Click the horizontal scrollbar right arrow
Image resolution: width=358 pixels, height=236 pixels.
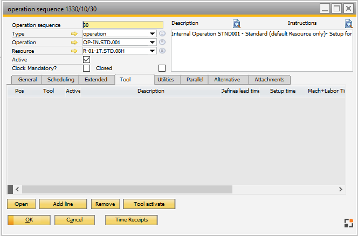(340, 190)
